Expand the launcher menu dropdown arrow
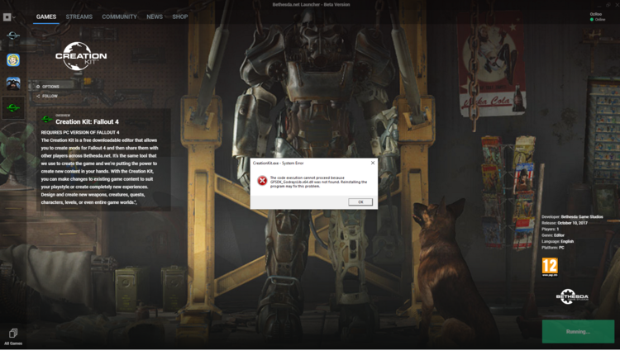This screenshot has width=620, height=360. [14, 17]
